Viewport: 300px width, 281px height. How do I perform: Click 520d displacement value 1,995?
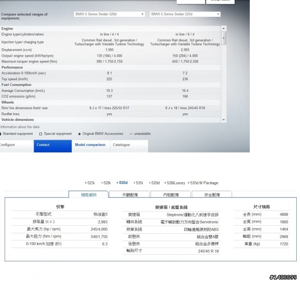pos(109,50)
